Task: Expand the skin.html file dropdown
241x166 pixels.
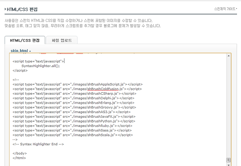Action: click(x=21, y=51)
